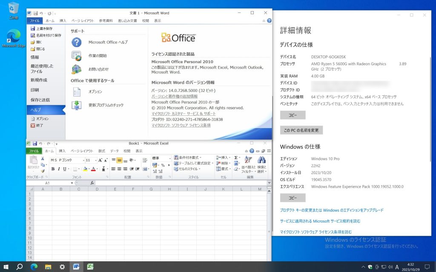Open the 標準 number format dropdown

(170, 158)
